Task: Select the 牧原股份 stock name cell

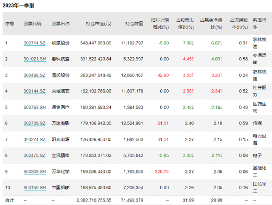Action: click(x=60, y=43)
